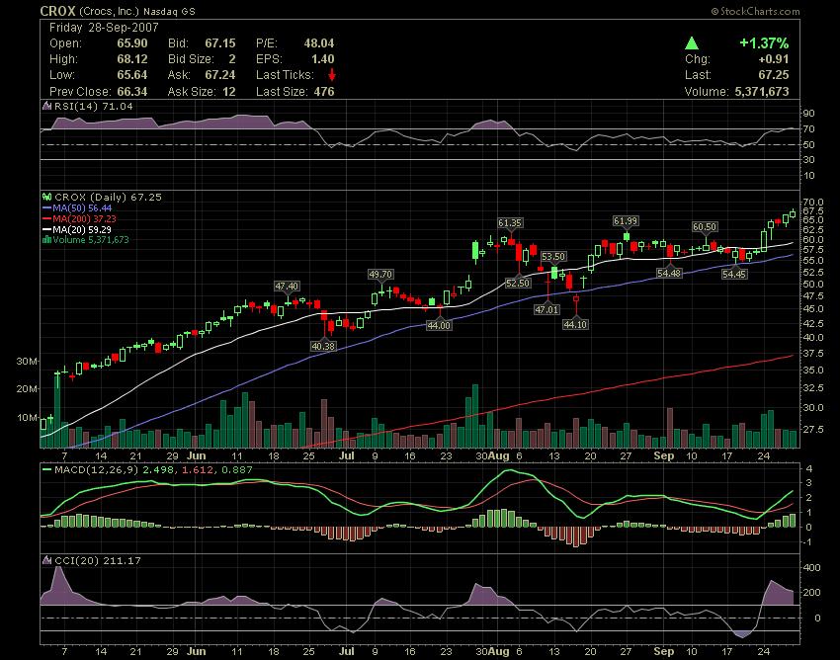The image size is (840, 660).
Task: Select the CROX ticker symbol title
Action: click(x=58, y=11)
